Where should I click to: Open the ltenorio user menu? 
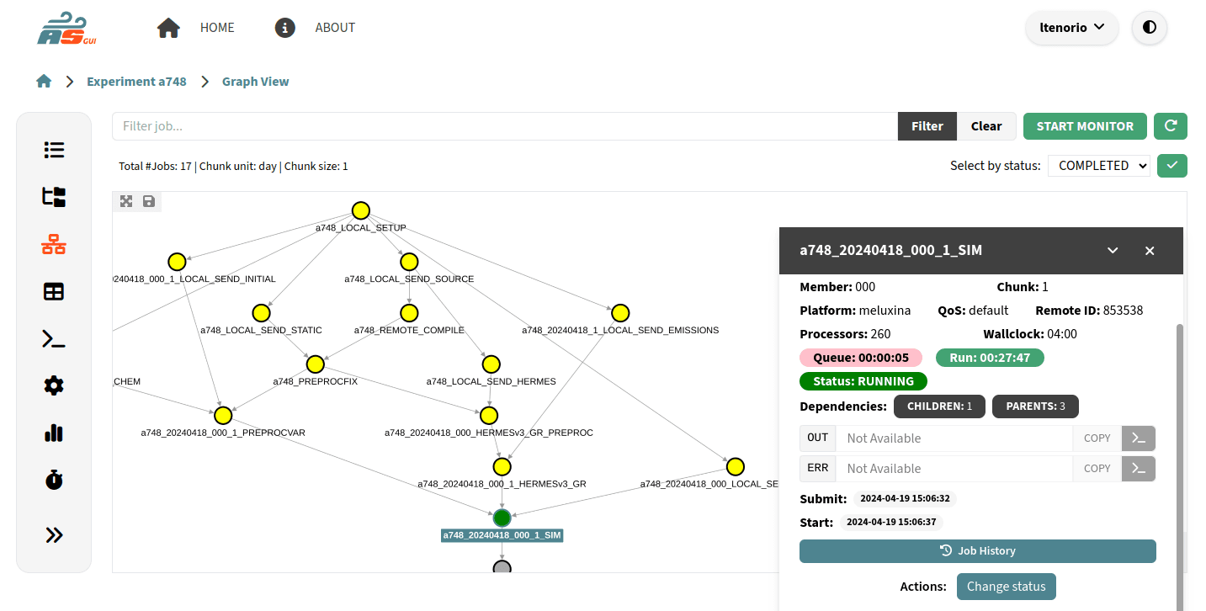(1071, 28)
